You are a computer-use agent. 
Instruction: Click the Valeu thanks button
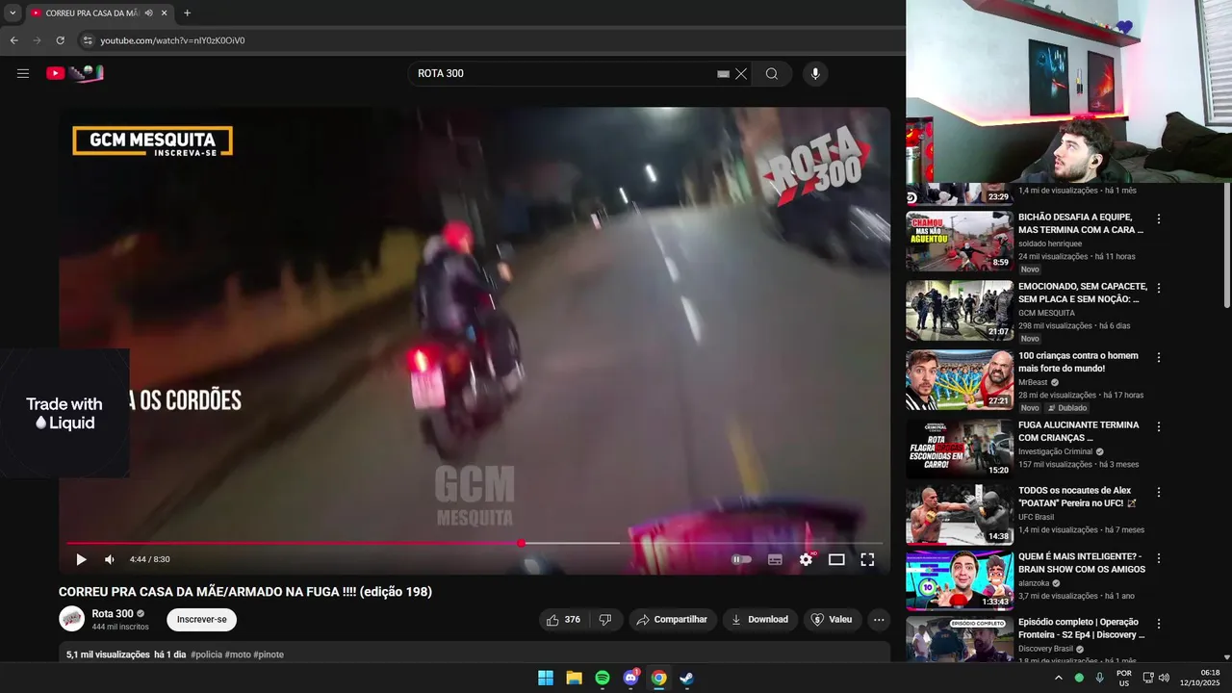832,620
